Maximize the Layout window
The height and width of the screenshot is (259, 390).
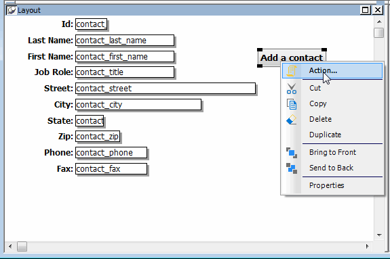366,10
